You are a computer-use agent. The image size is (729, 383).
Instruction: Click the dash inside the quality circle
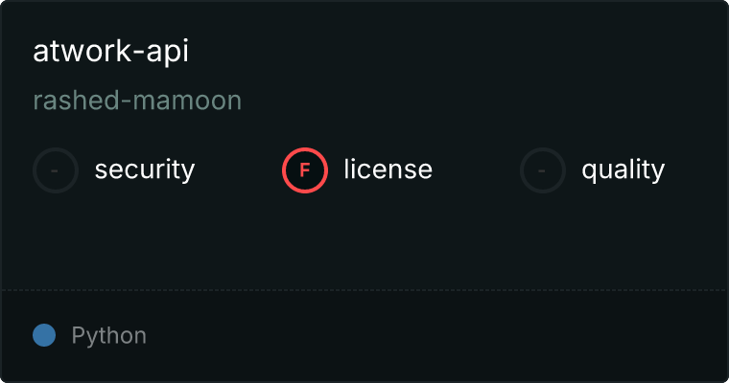[543, 170]
